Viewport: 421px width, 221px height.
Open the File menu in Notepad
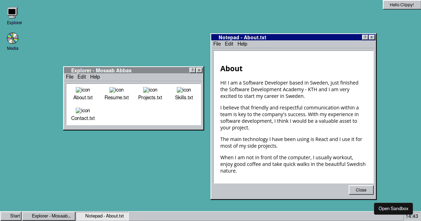point(217,44)
